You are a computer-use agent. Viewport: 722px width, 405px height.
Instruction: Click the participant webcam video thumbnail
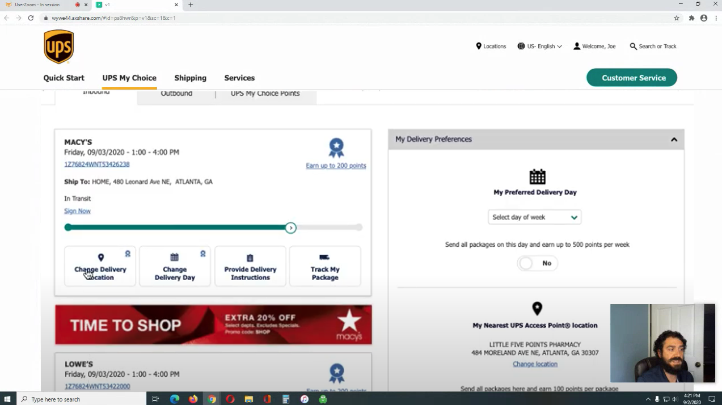click(662, 343)
